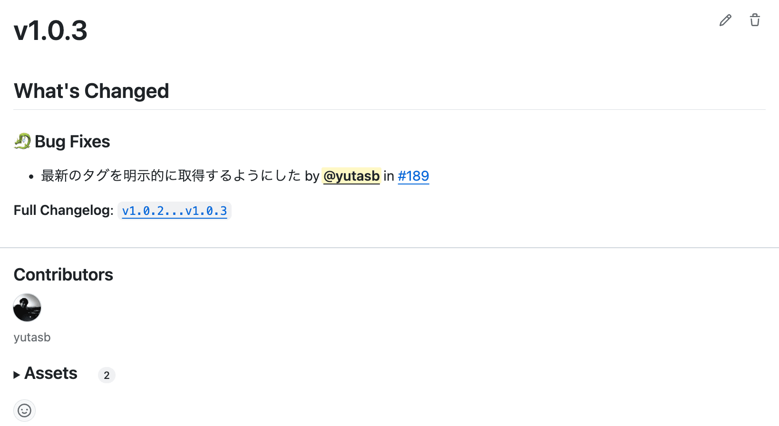Open the emoji reaction picker
779x426 pixels.
[x=24, y=410]
